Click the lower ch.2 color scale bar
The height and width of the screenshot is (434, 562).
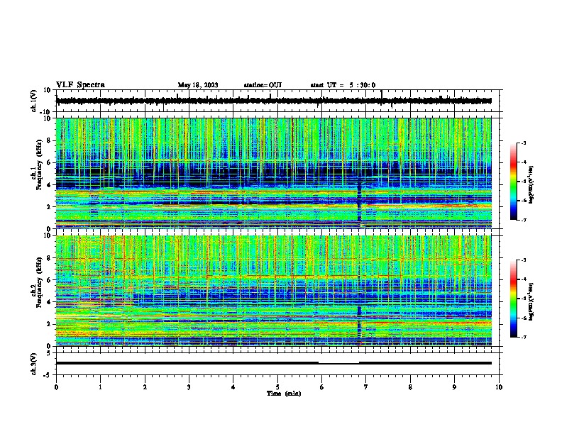click(514, 299)
